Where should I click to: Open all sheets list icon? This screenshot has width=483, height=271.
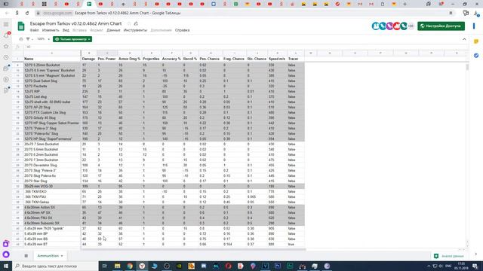pos(26,256)
